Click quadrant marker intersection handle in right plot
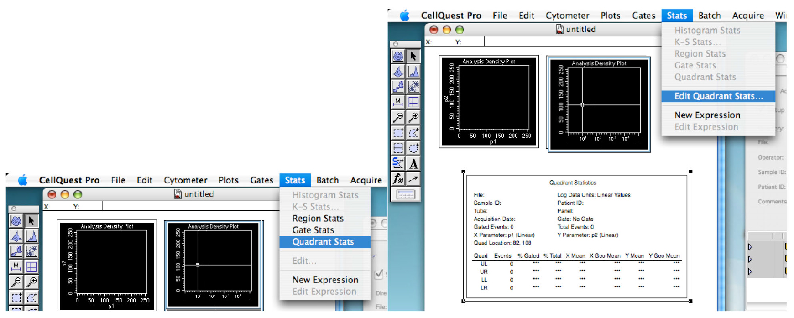The image size is (794, 318). tap(582, 105)
